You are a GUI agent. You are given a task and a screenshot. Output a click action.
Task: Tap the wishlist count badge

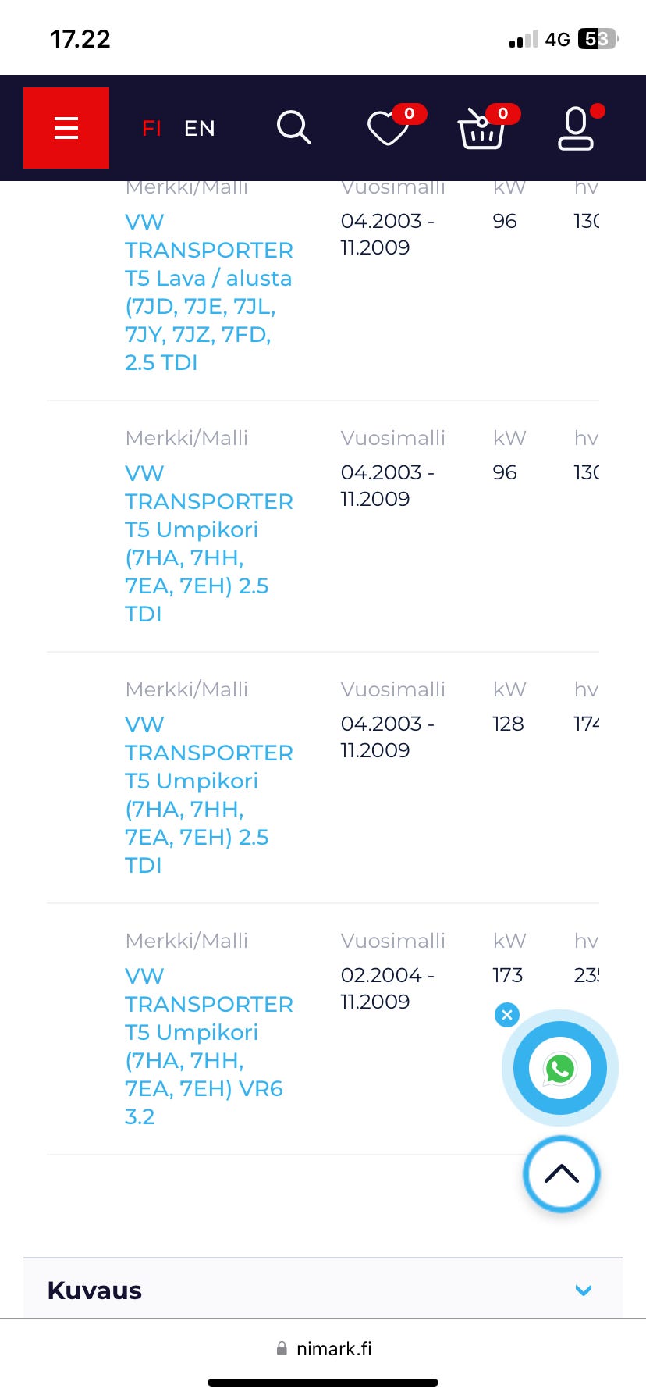[x=409, y=114]
